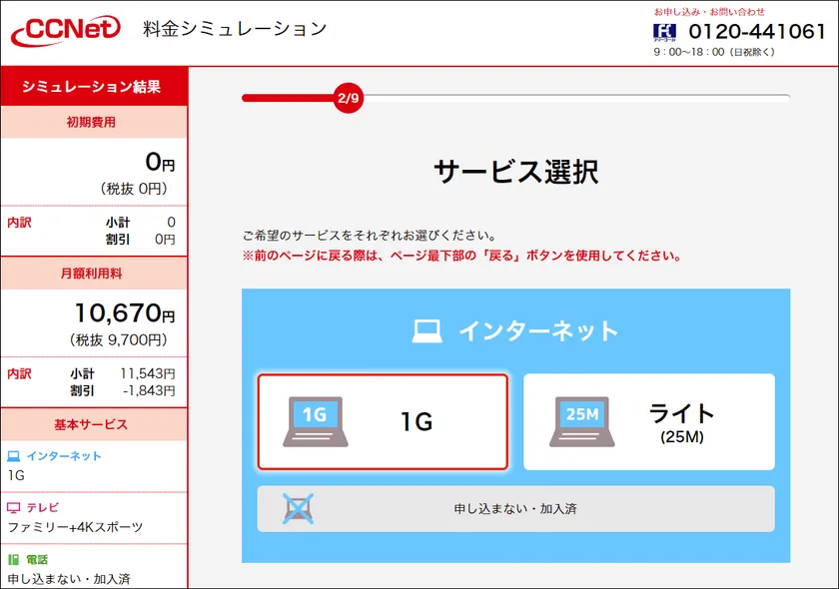The image size is (839, 589).
Task: Click the sidebar テレビ monitor icon
Action: tap(13, 507)
